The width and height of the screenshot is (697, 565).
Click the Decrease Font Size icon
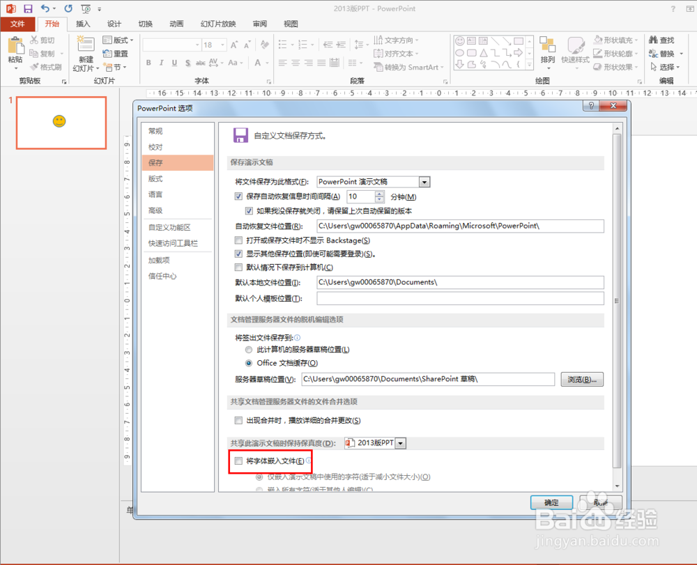point(247,45)
